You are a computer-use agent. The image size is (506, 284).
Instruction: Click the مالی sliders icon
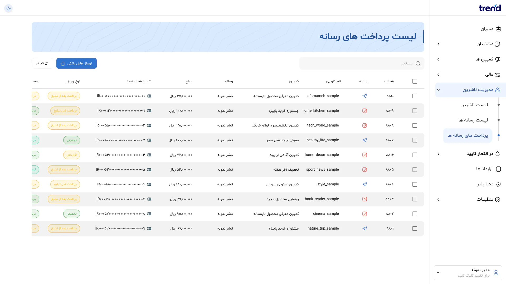click(498, 75)
